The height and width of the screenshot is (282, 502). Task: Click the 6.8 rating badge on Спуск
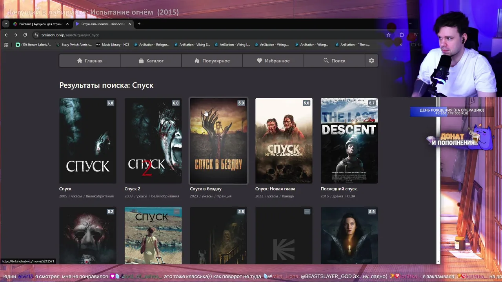coord(110,103)
